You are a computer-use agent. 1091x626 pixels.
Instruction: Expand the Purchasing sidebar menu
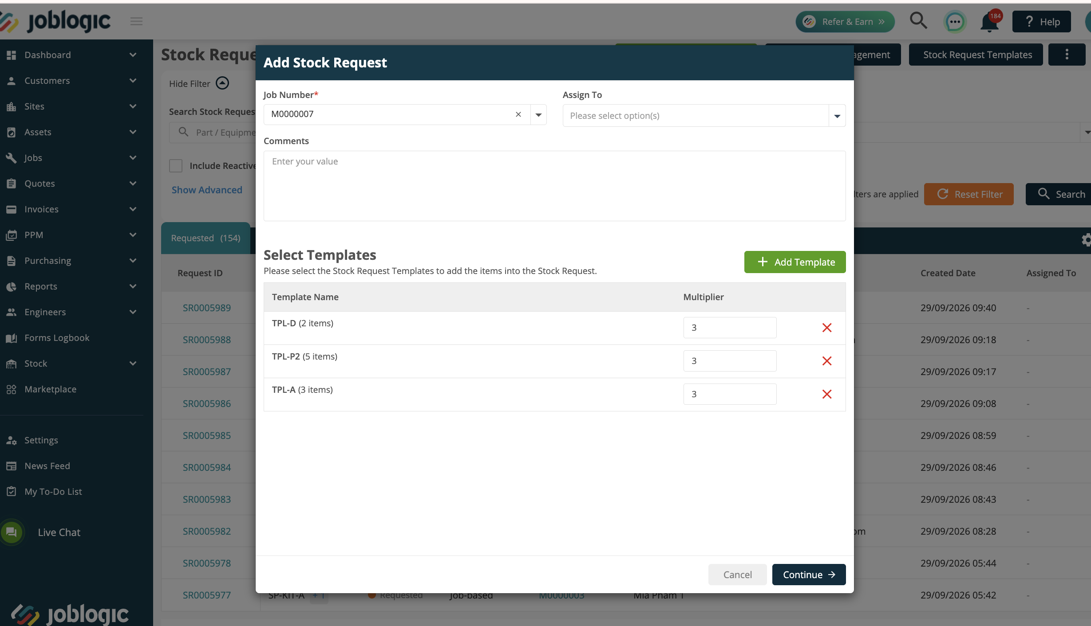tap(72, 261)
